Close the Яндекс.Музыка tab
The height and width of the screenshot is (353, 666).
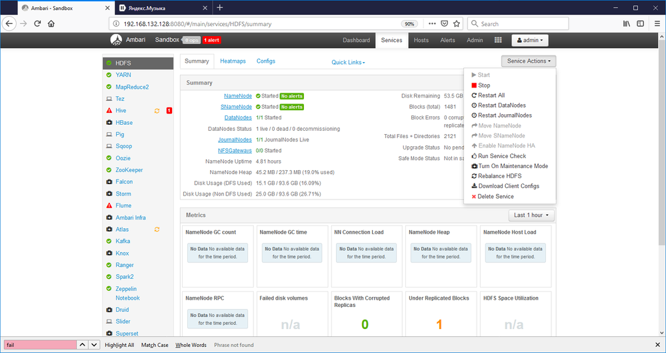point(205,8)
